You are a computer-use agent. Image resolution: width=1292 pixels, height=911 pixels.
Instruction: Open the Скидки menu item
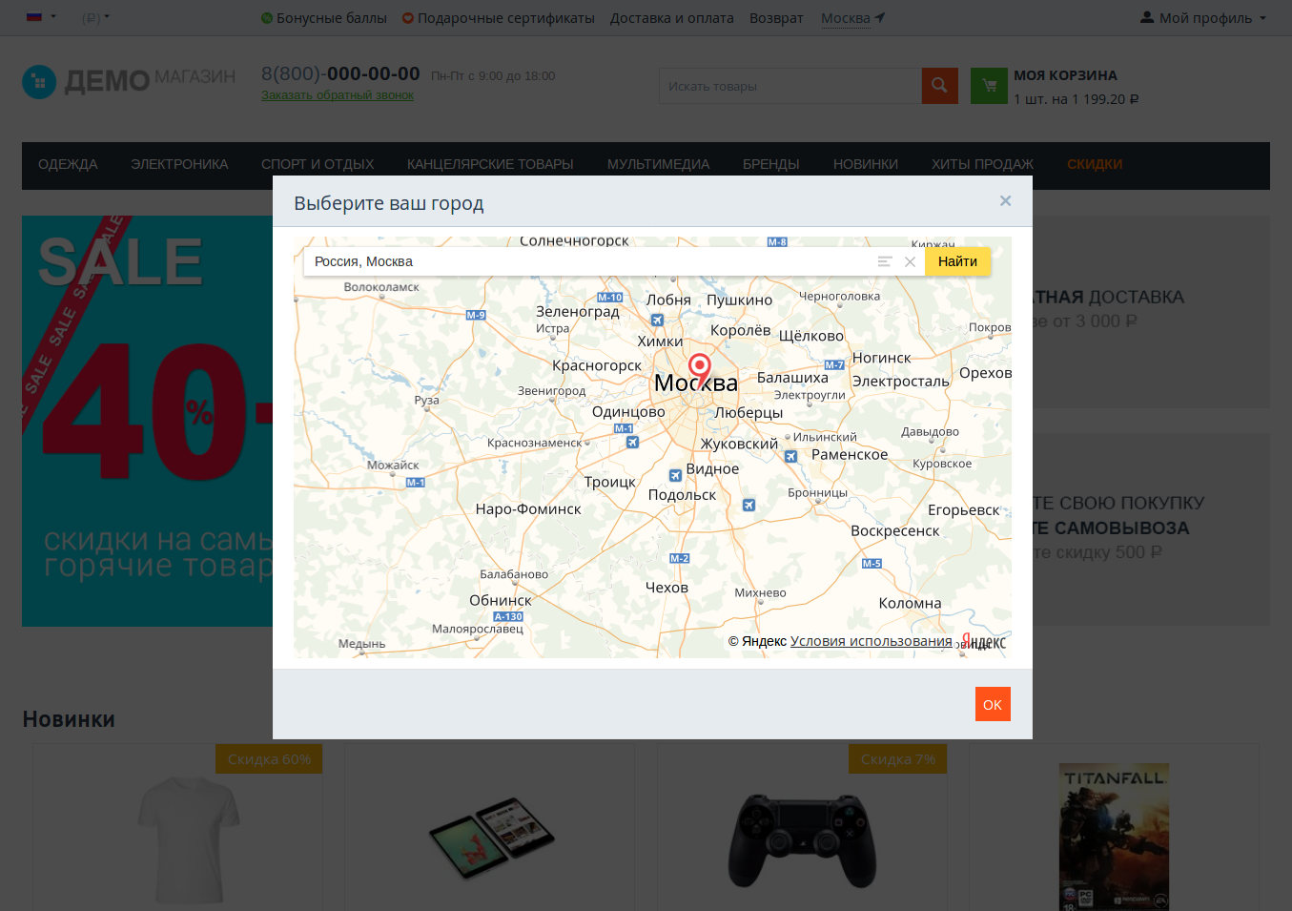tap(1094, 164)
